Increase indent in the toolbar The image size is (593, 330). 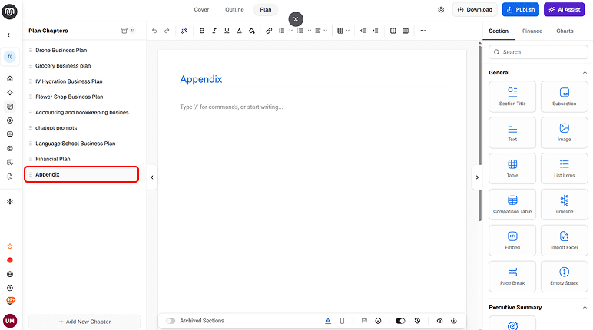pyautogui.click(x=375, y=31)
